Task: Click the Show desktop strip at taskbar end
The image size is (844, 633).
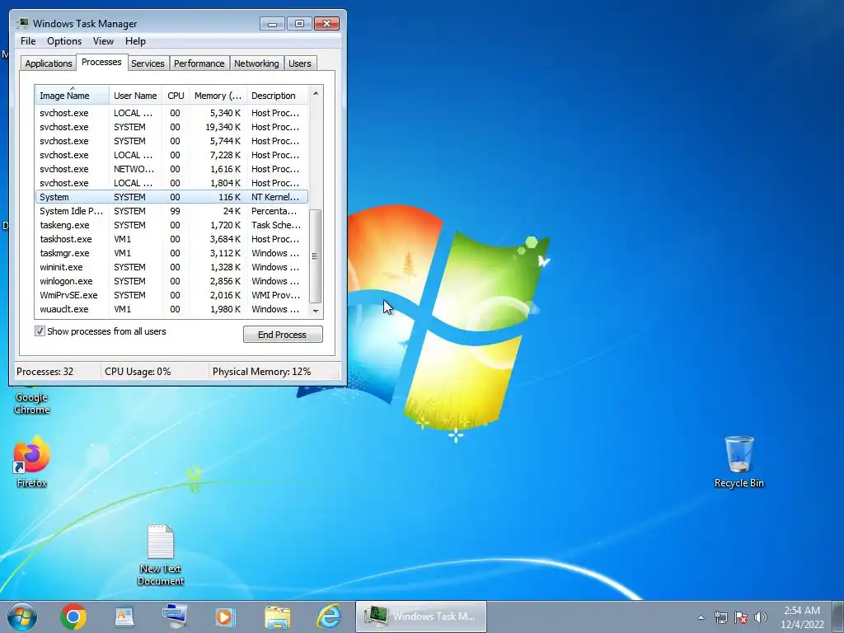Action: [x=838, y=617]
